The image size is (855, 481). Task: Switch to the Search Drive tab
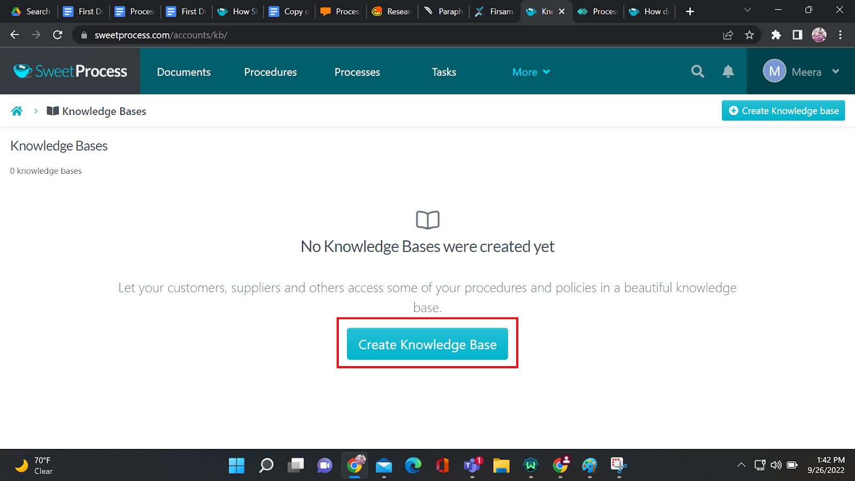tap(31, 11)
